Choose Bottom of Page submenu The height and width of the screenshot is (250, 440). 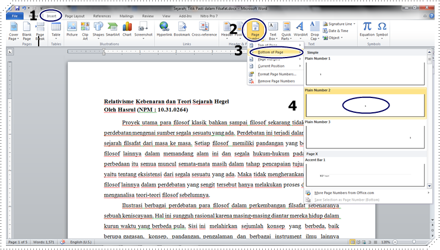(x=275, y=52)
